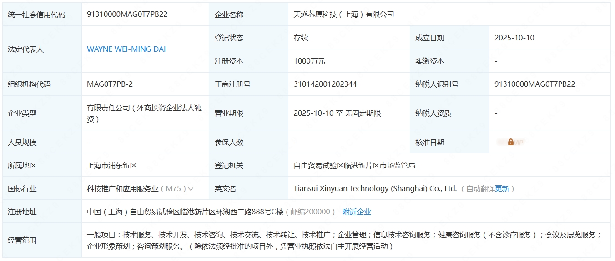The width and height of the screenshot is (615, 261).
Task: Select organization code MAG0T7PB-2
Action: [110, 84]
